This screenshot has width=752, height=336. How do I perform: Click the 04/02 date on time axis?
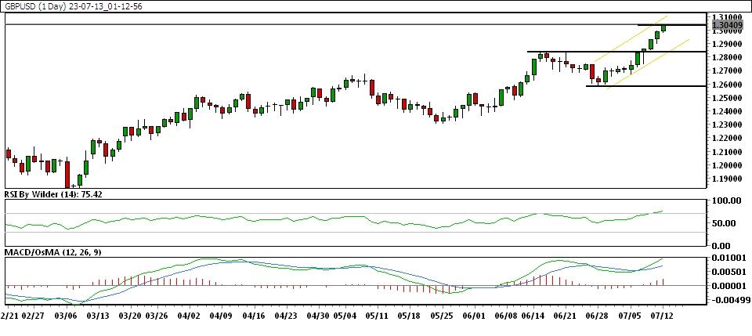pyautogui.click(x=189, y=316)
